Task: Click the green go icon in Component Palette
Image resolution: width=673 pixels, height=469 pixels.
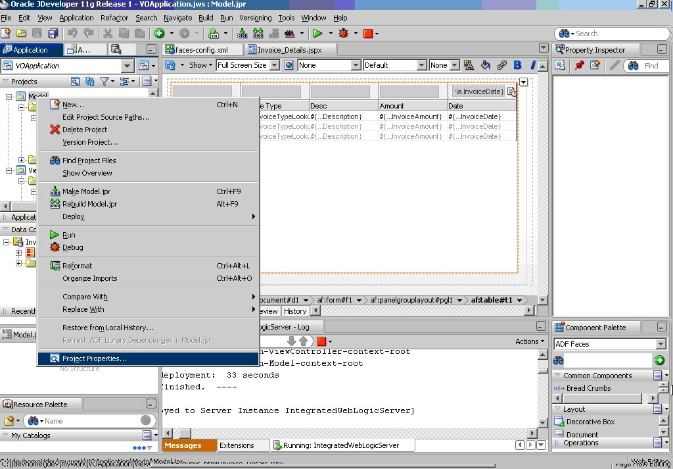Action: click(x=659, y=360)
